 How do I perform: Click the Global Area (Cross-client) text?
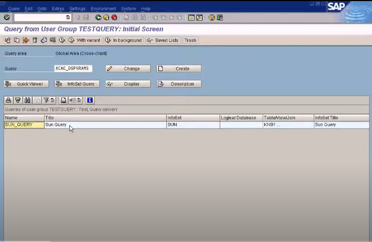(81, 53)
